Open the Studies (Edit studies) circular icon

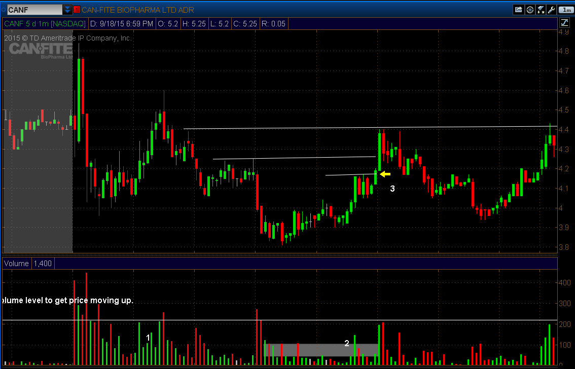[530, 10]
